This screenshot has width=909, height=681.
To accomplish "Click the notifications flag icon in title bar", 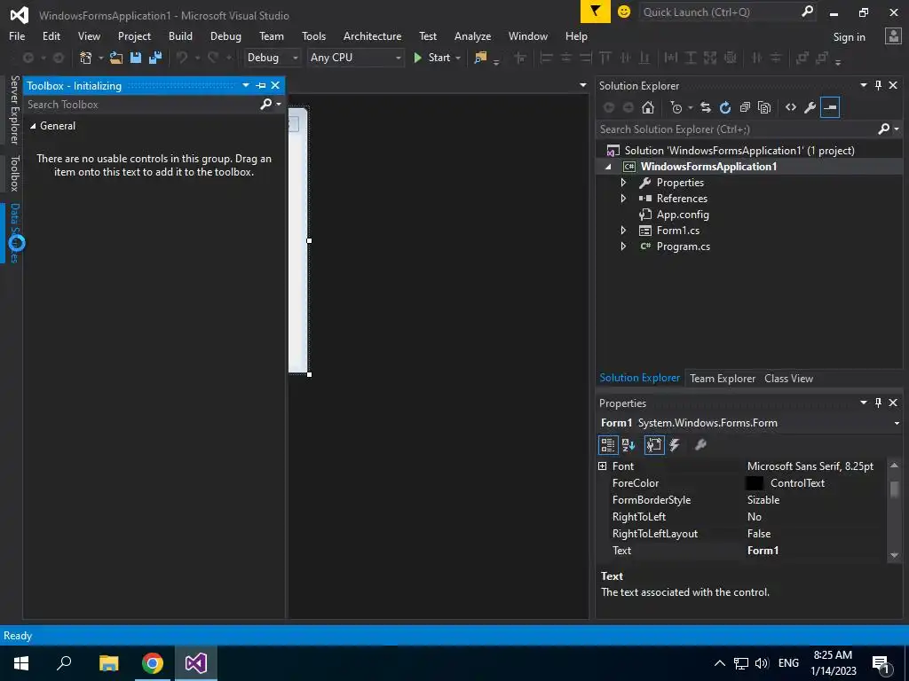I will [x=596, y=12].
